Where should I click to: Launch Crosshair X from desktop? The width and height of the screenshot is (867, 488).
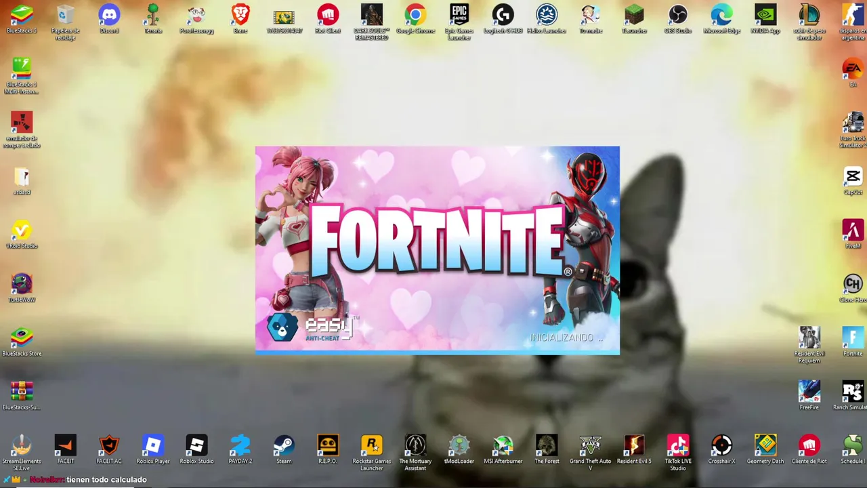[721, 449]
